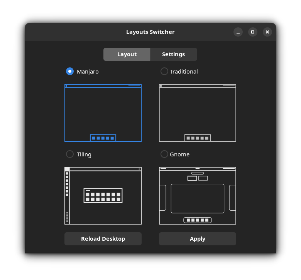
Task: Open the Settings tab
Action: 173,54
